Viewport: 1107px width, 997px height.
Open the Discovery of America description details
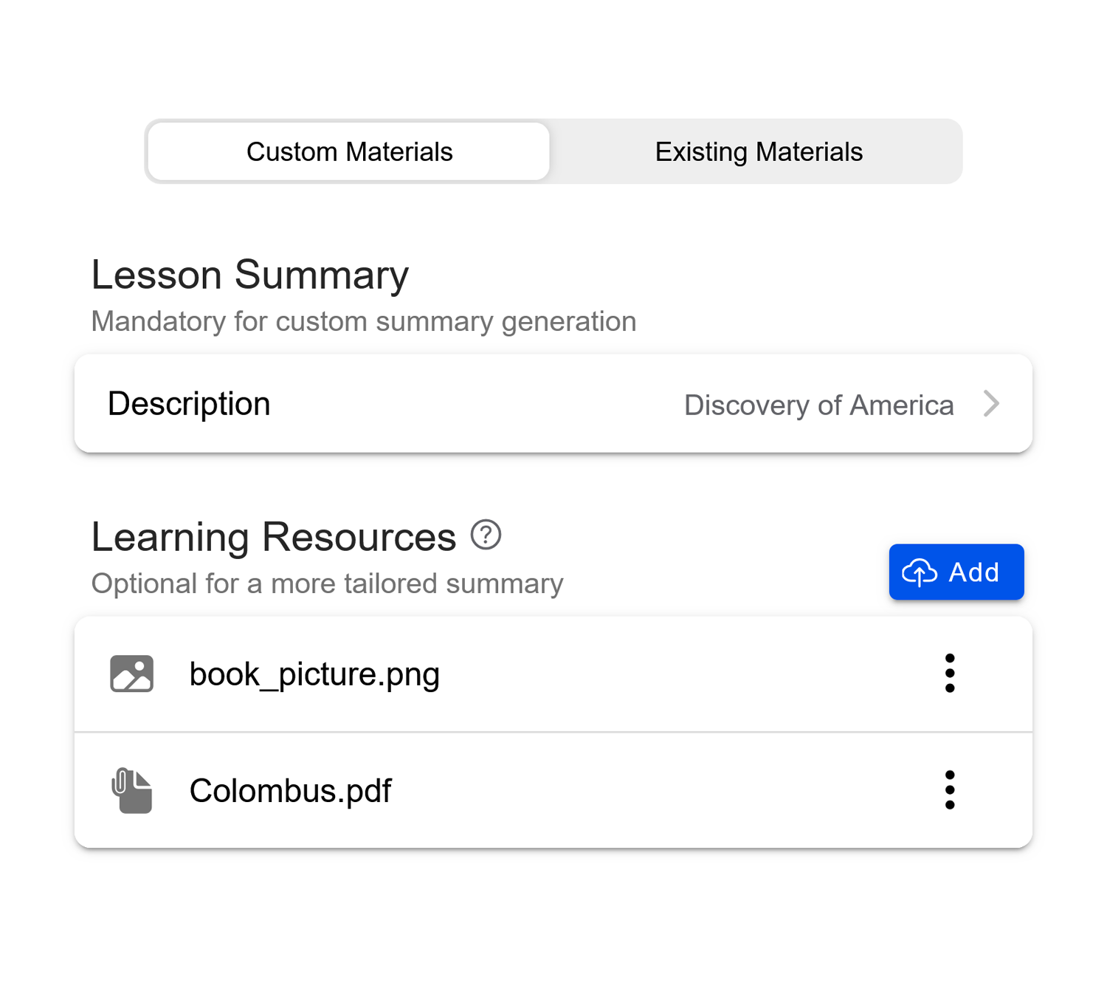(819, 403)
